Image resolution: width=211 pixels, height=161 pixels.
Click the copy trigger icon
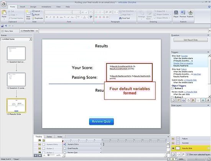(x=183, y=100)
